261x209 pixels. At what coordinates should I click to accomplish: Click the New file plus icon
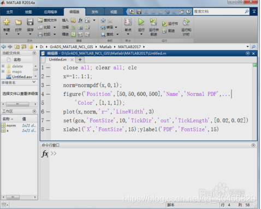click(7, 22)
